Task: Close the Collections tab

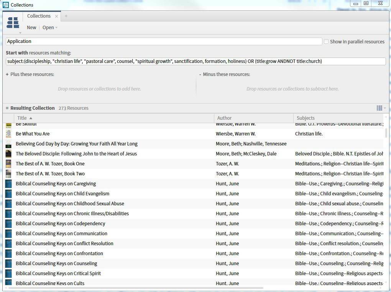Action: [x=57, y=16]
